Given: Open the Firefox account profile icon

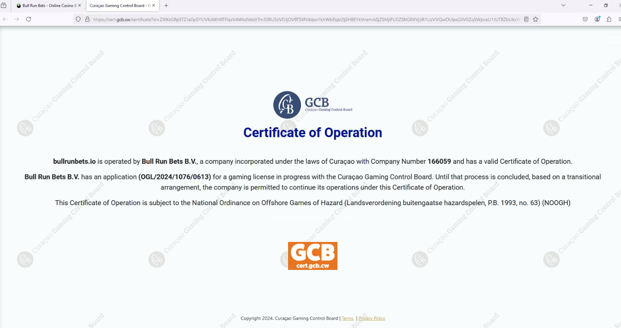Looking at the screenshot, I should pyautogui.click(x=597, y=19).
